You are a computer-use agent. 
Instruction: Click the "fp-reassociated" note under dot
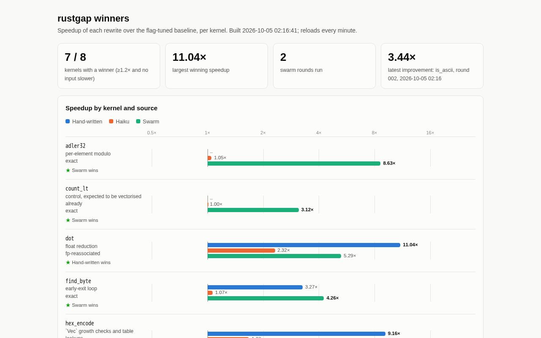click(x=83, y=253)
